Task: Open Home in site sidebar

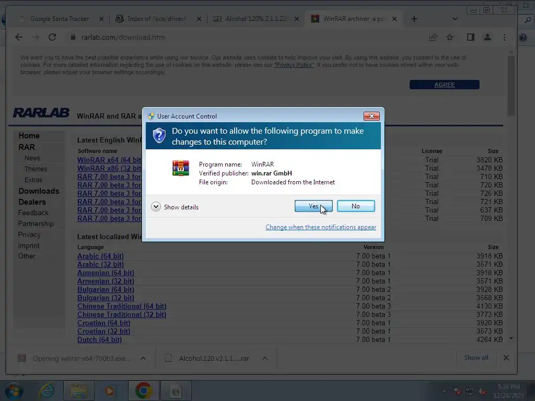Action: (x=29, y=136)
